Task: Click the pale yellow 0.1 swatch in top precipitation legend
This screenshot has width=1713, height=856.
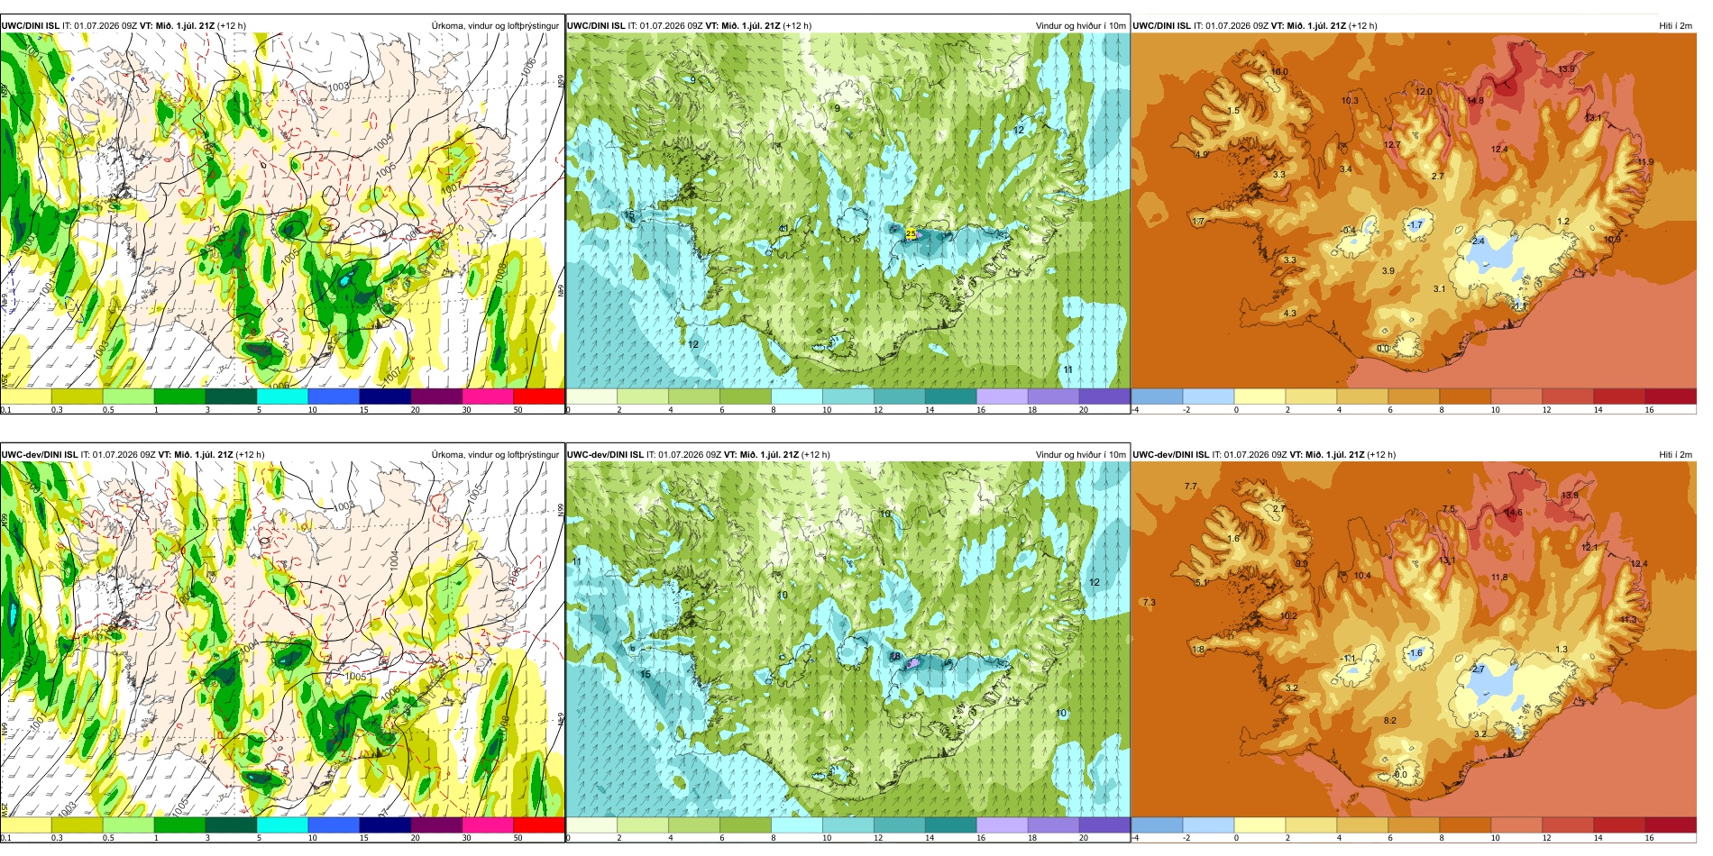Action: 26,396
